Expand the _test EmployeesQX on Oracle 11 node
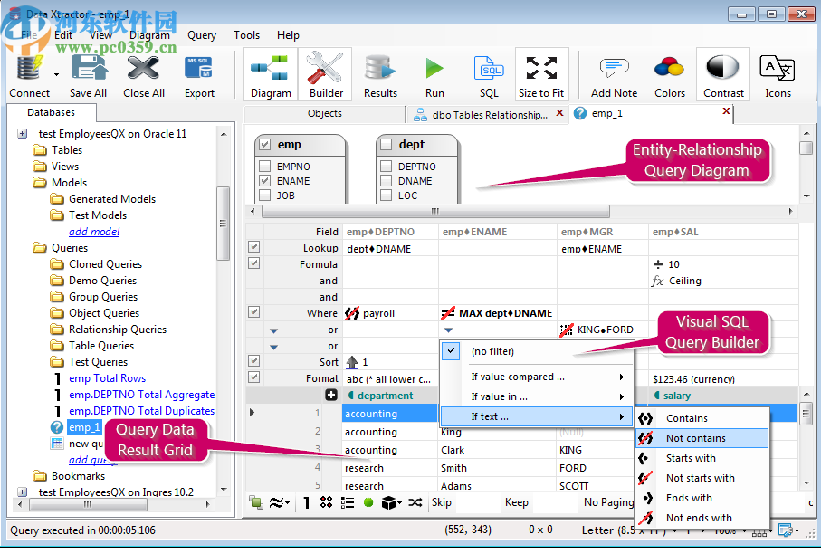Image resolution: width=821 pixels, height=554 pixels. point(22,134)
